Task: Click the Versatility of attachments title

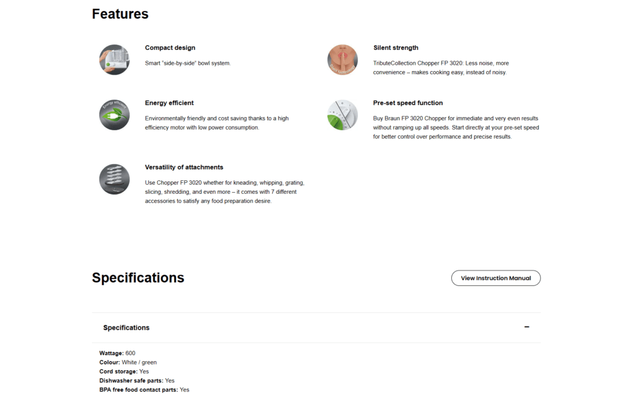Action: [x=184, y=167]
